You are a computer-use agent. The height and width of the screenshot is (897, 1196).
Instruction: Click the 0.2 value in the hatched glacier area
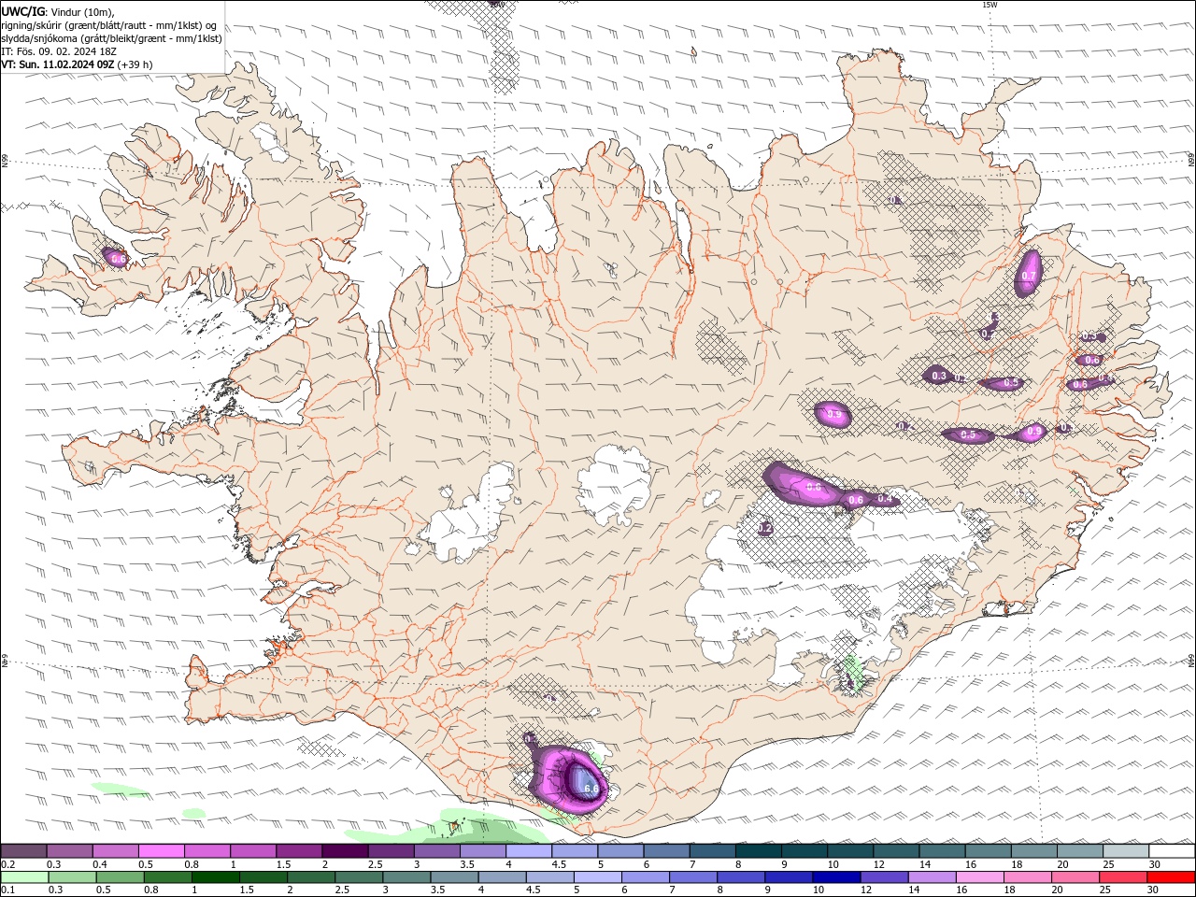(765, 529)
